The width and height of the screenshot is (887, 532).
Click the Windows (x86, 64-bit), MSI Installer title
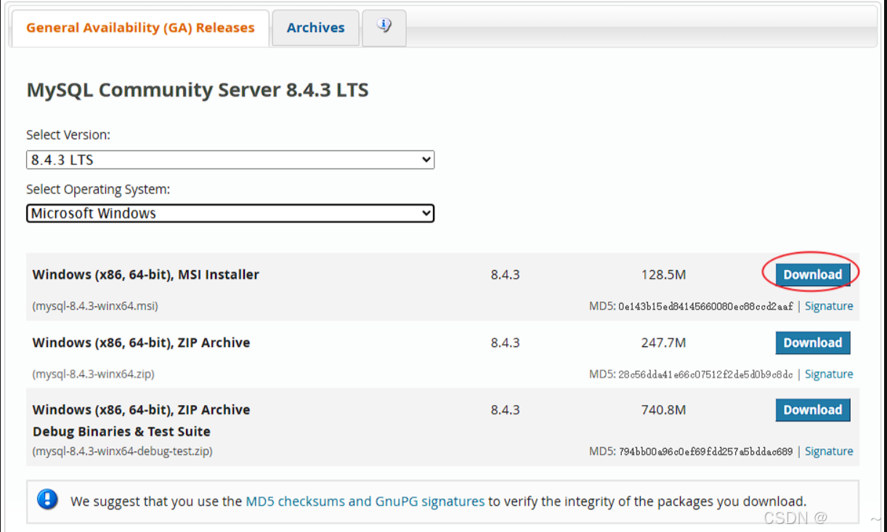point(146,274)
